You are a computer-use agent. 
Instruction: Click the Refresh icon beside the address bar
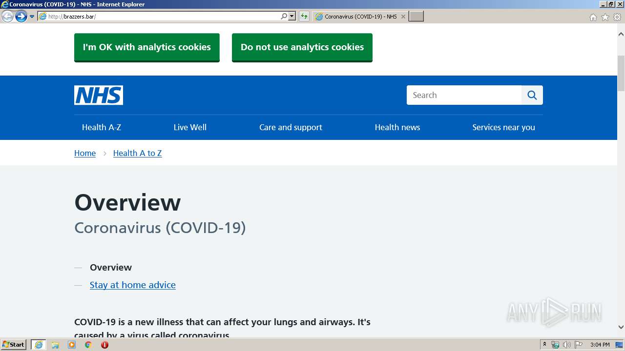[304, 17]
